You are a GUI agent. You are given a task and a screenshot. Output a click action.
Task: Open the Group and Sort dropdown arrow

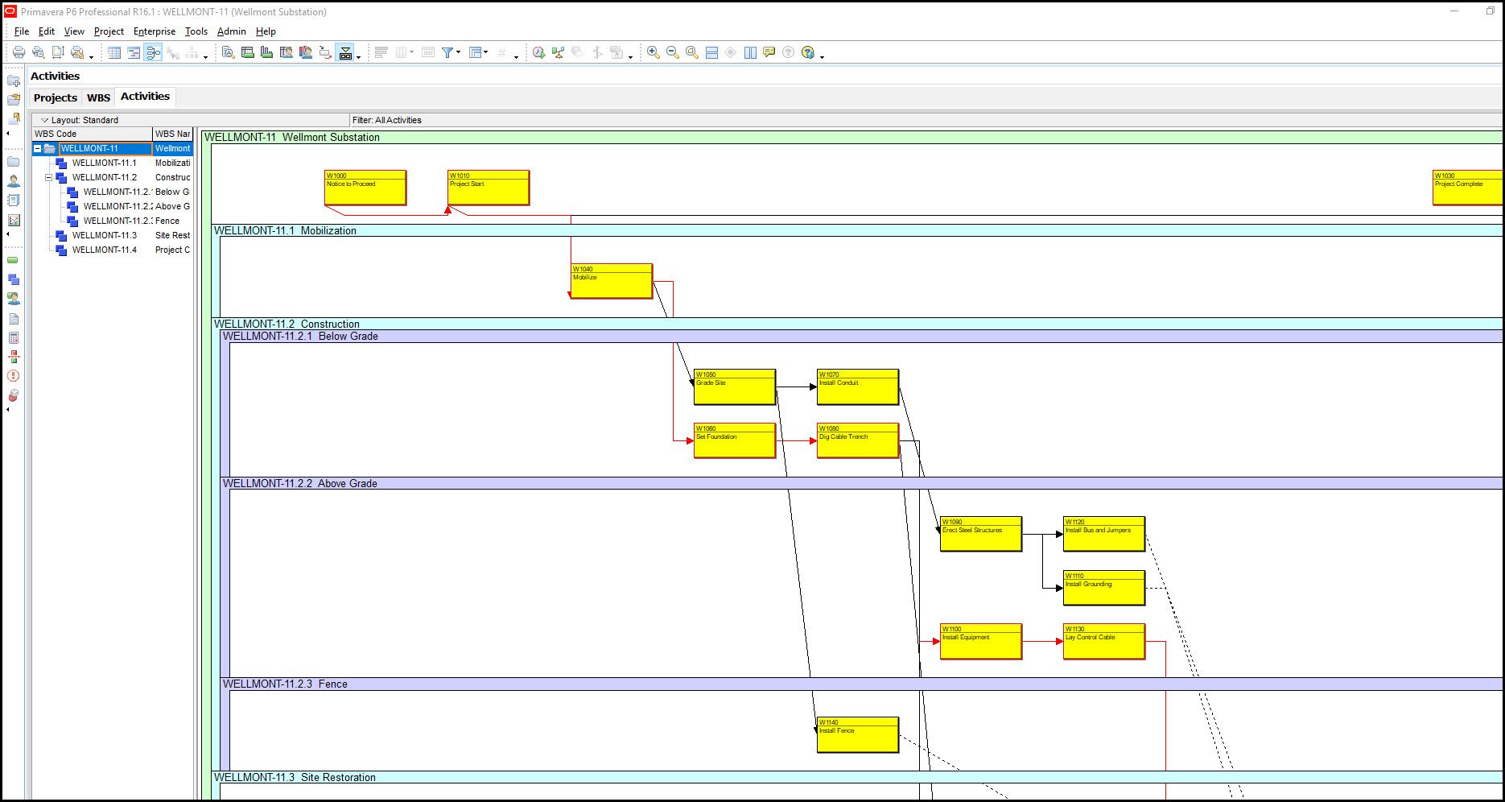486,52
